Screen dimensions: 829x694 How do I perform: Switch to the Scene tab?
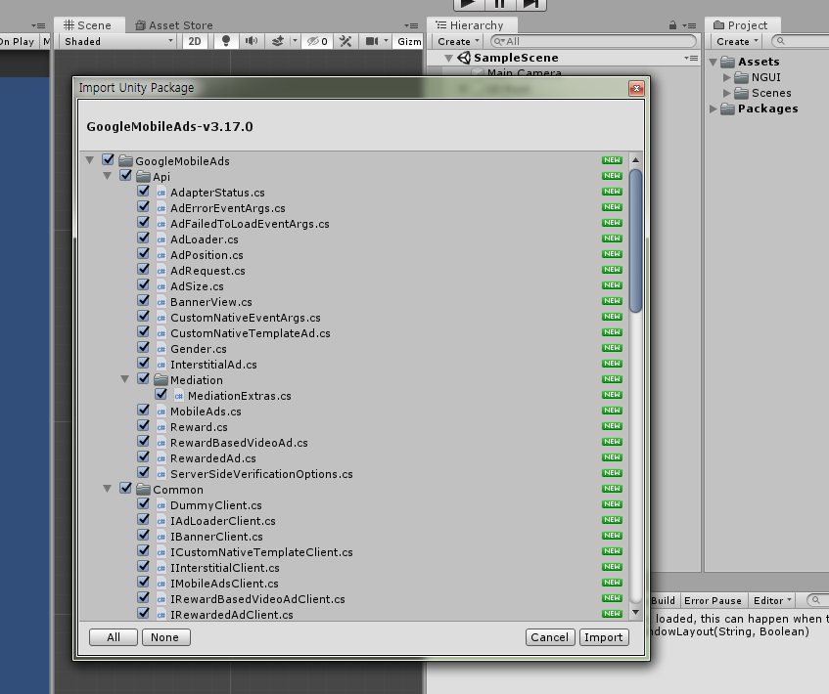[x=88, y=25]
